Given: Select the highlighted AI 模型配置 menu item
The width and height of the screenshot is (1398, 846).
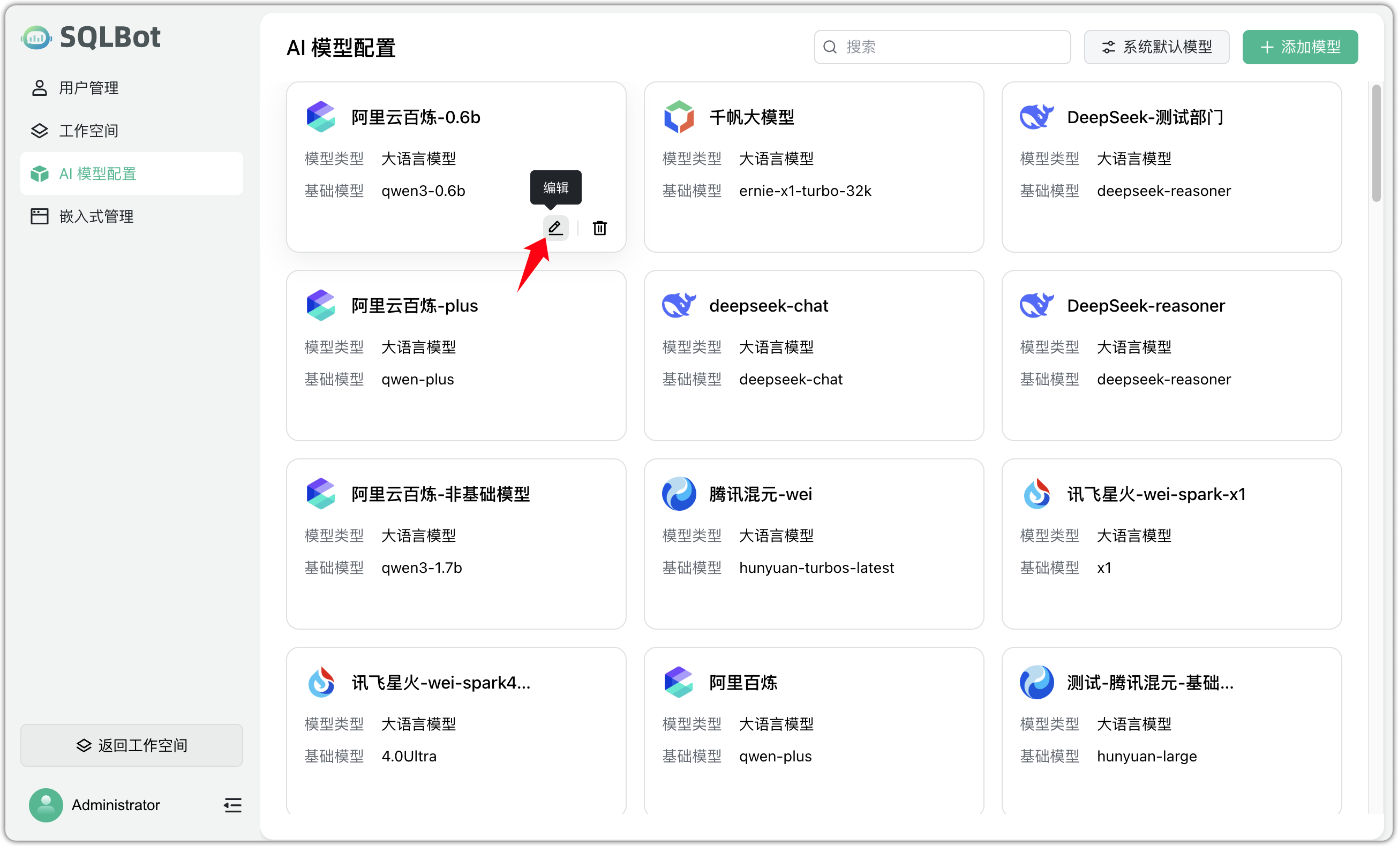Looking at the screenshot, I should [97, 173].
